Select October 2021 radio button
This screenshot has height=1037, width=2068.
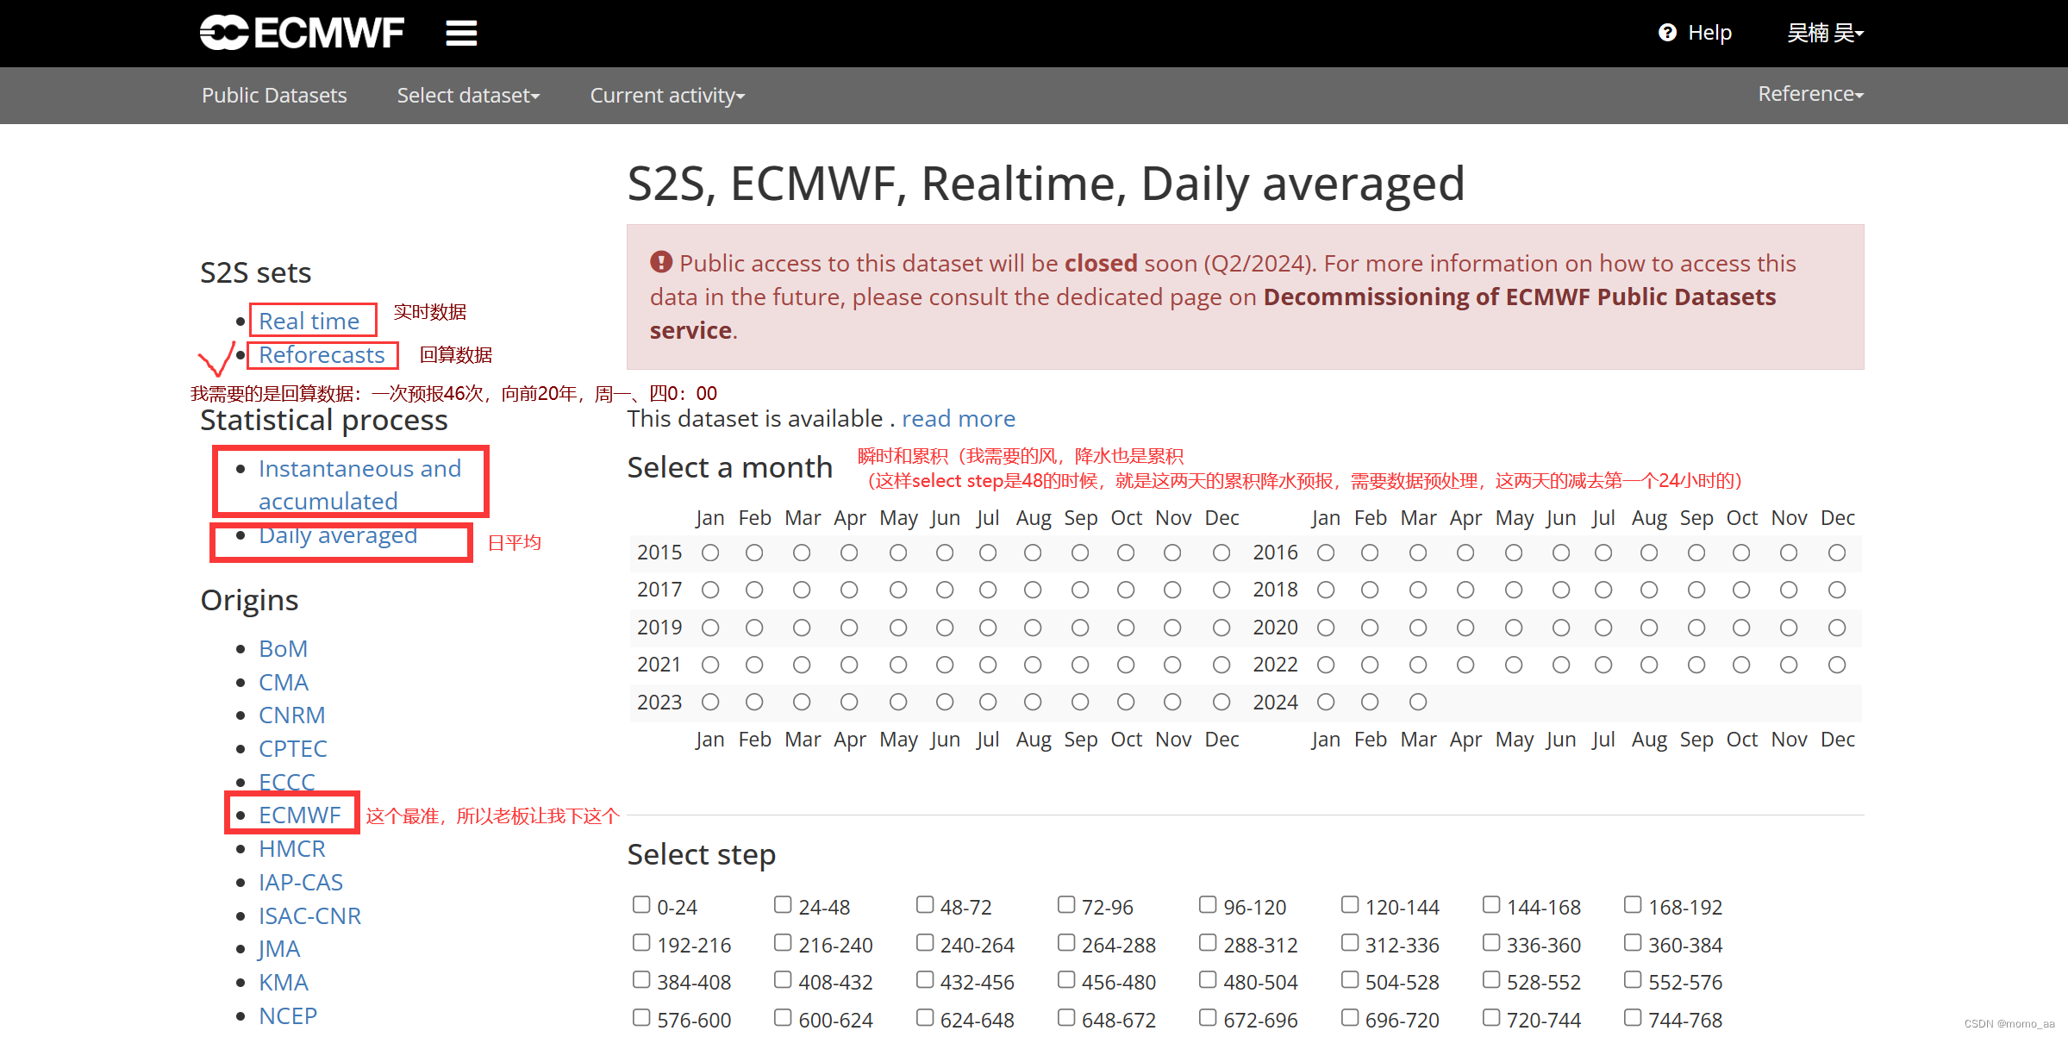[1126, 665]
